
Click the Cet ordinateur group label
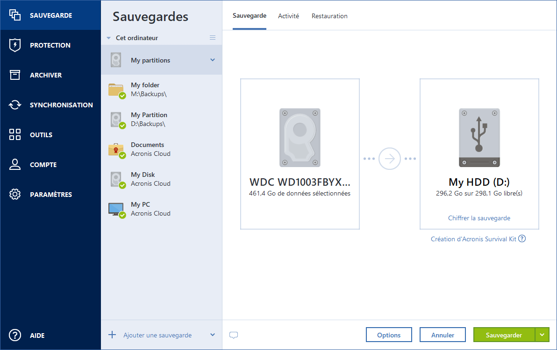point(137,38)
